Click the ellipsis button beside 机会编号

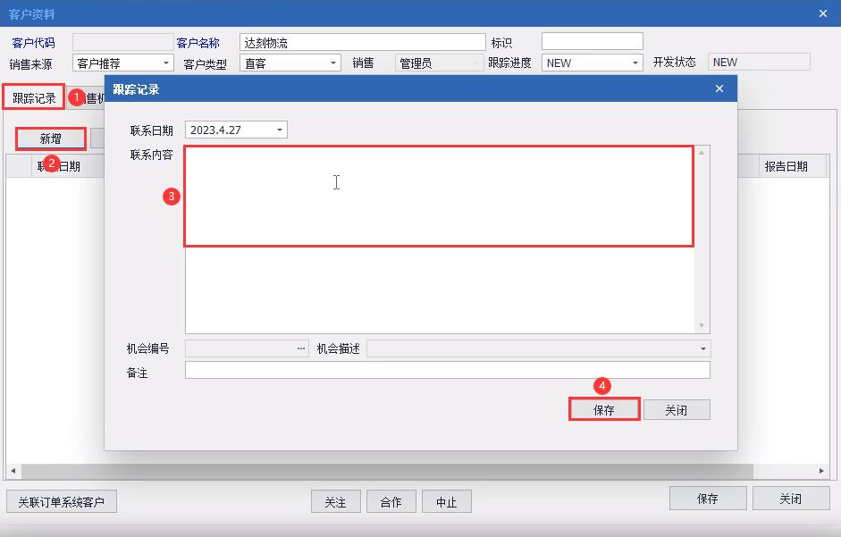(x=301, y=348)
